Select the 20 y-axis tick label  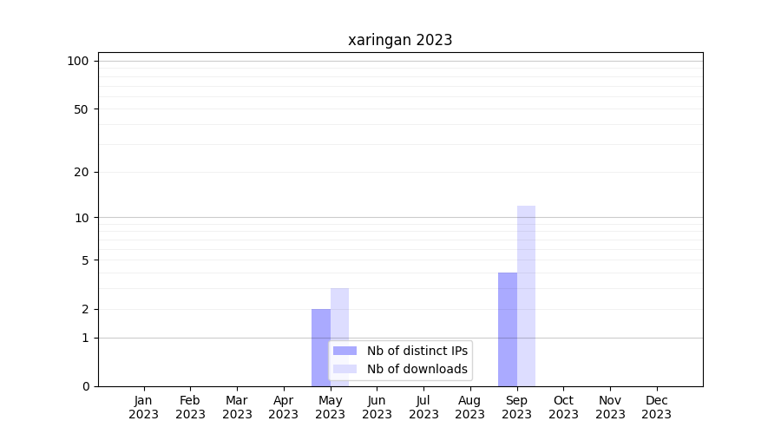tap(82, 172)
